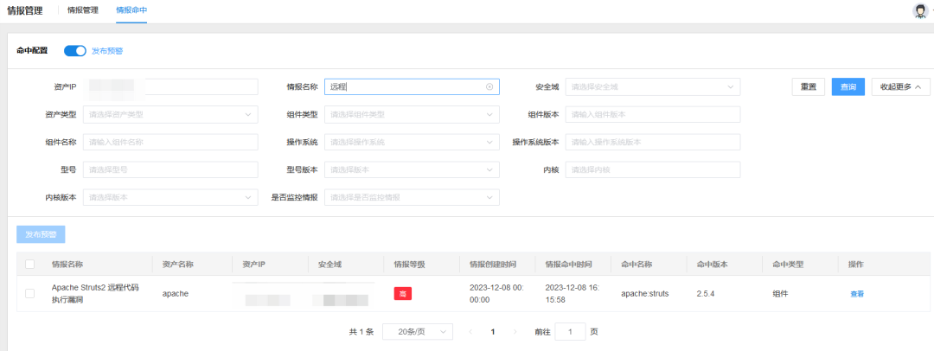Expand the 资产类型 dropdown

tap(170, 114)
